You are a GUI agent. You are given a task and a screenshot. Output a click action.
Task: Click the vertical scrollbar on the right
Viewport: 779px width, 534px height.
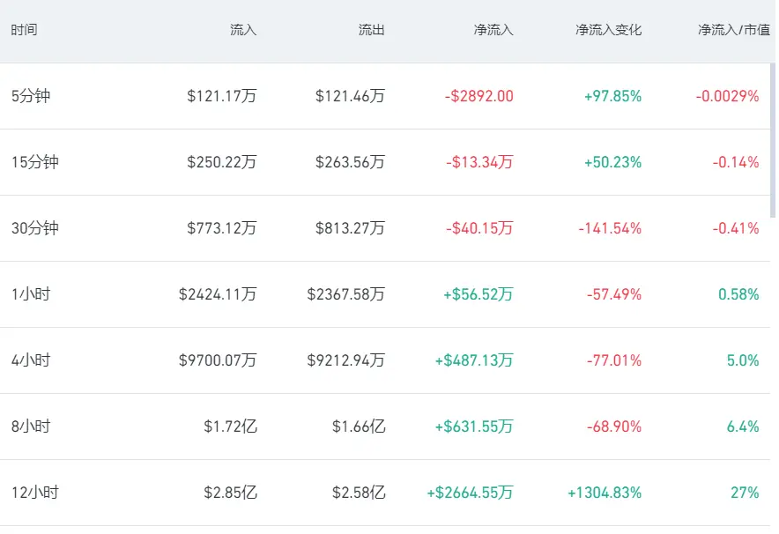(x=773, y=141)
